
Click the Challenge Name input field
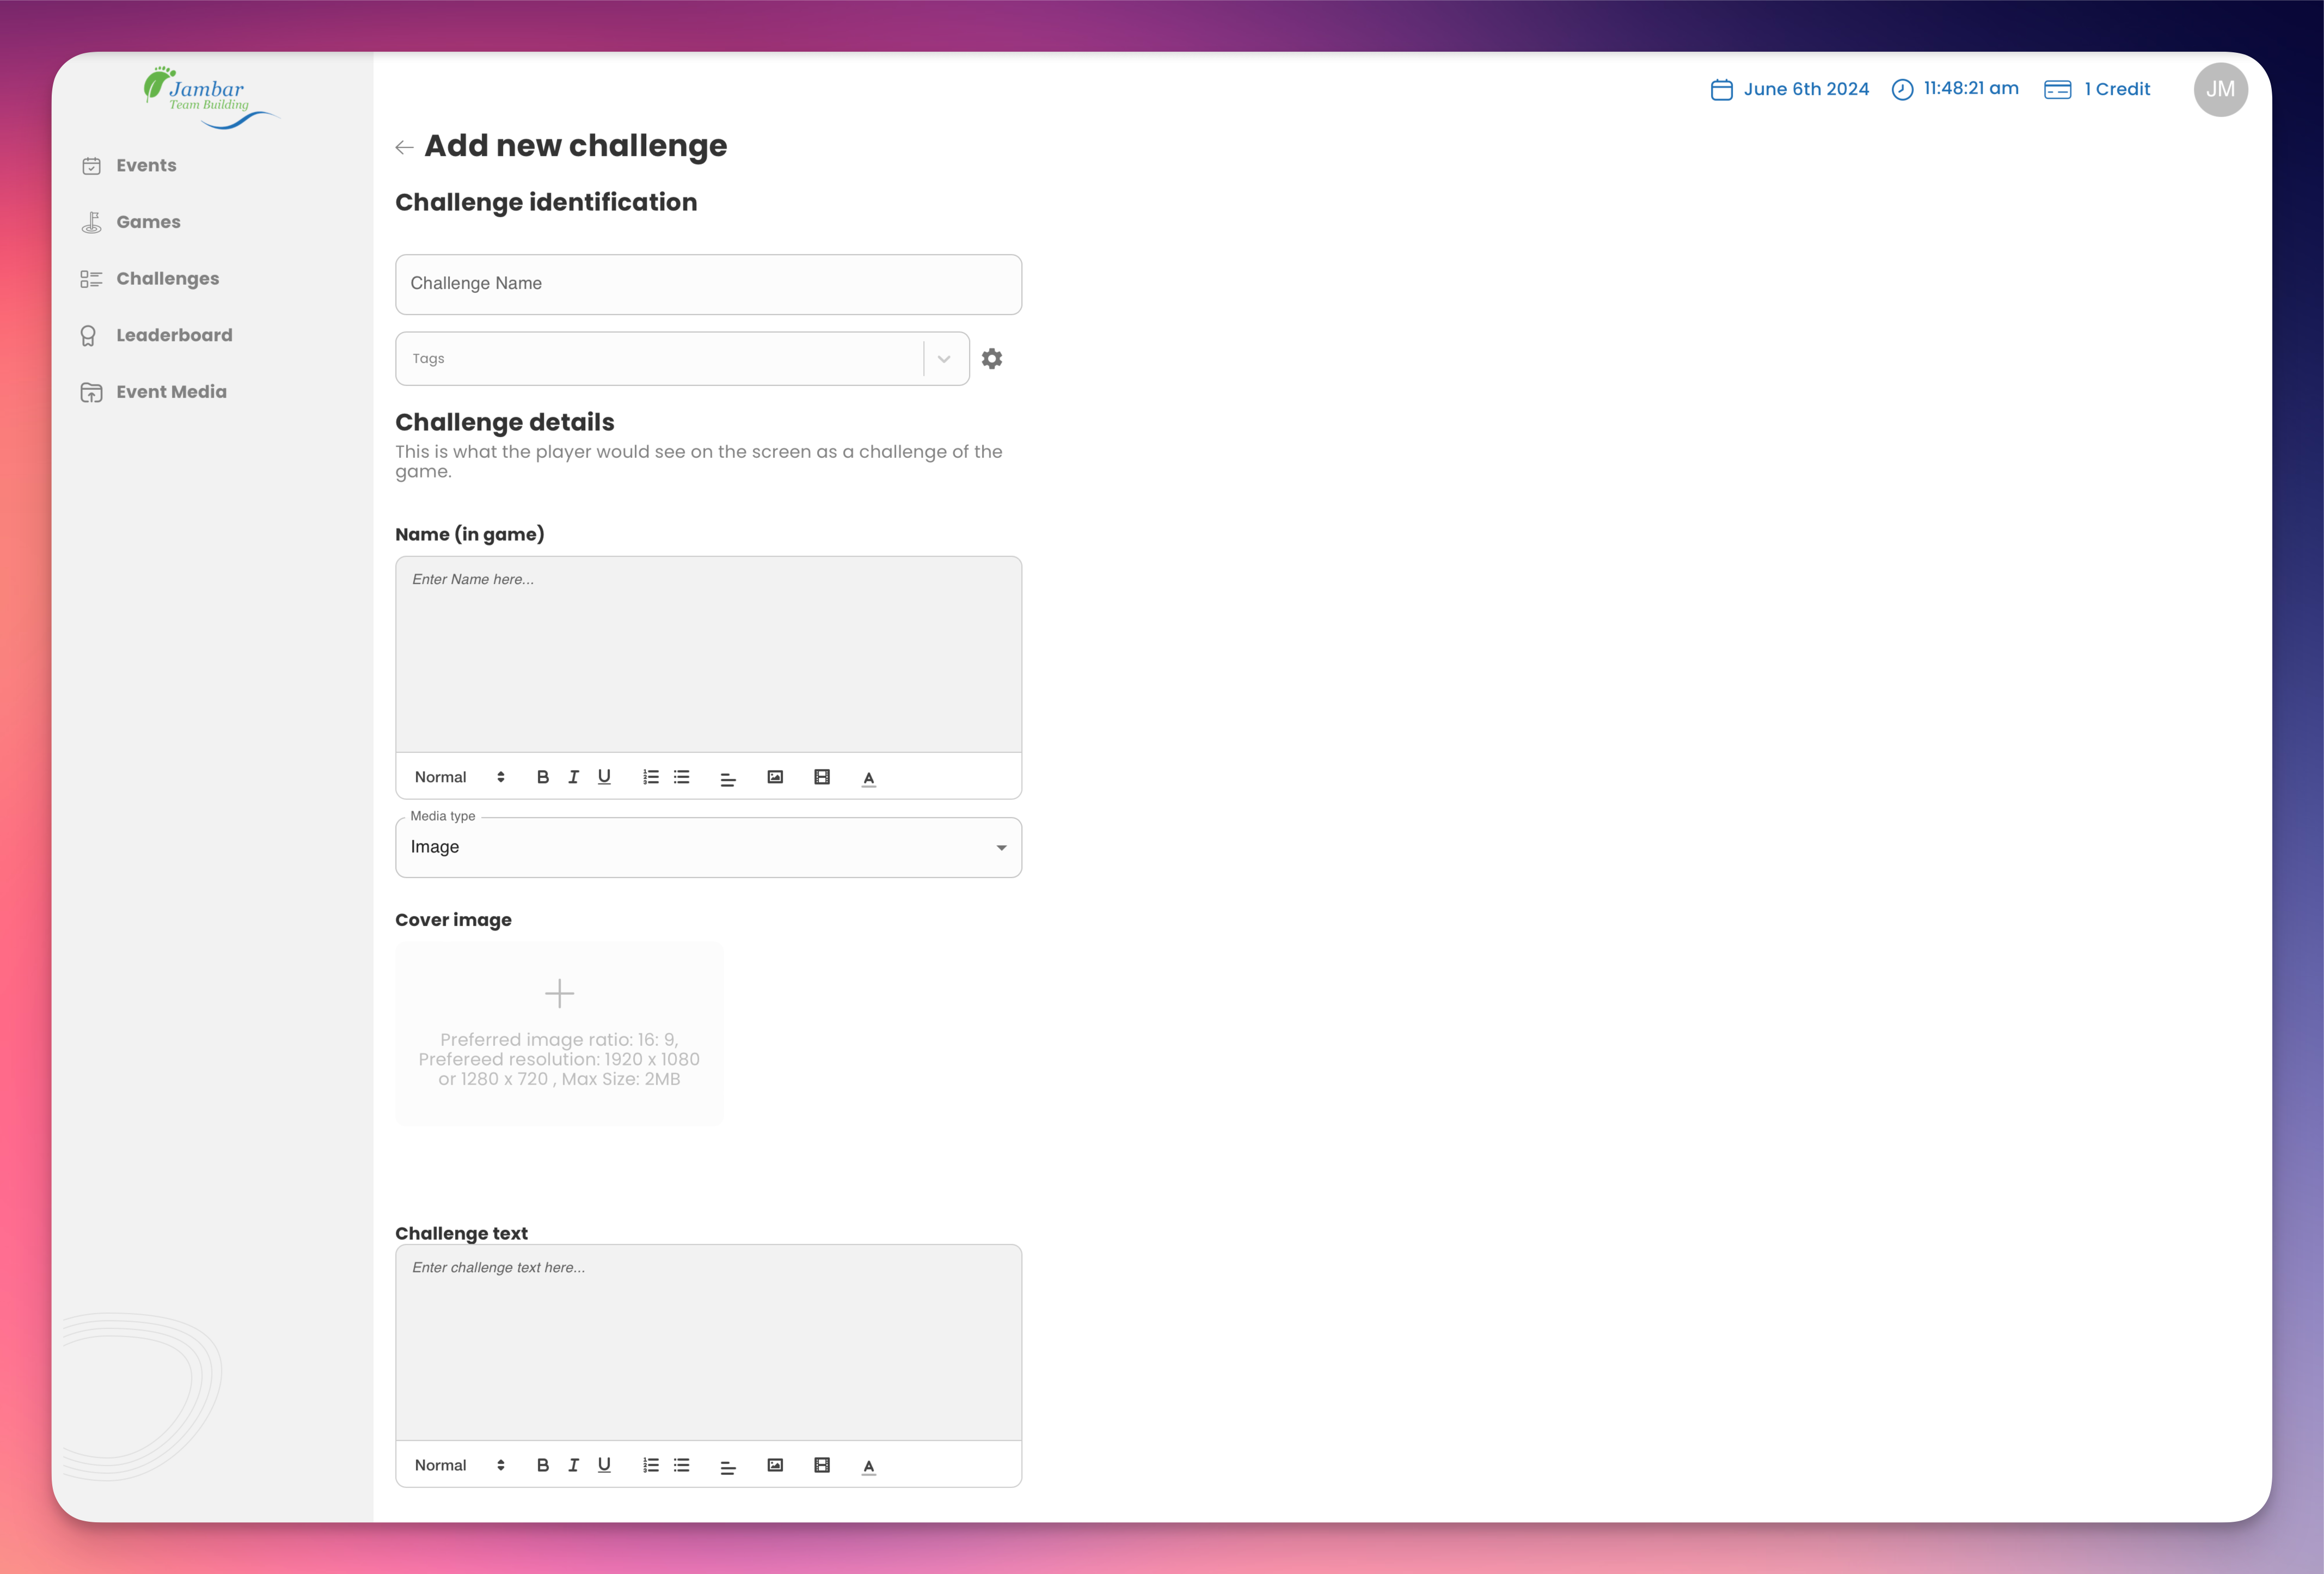708,284
